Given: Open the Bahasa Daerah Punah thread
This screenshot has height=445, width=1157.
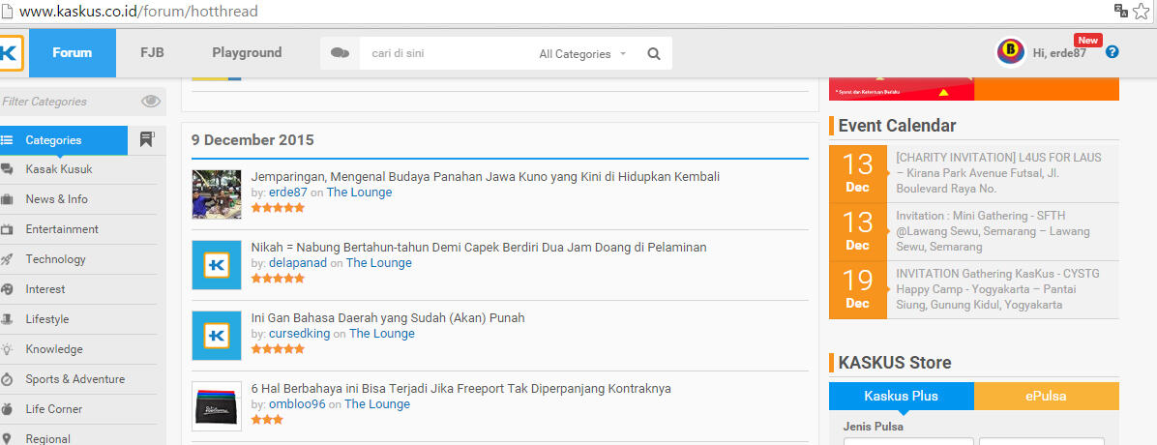Looking at the screenshot, I should pyautogui.click(x=388, y=318).
